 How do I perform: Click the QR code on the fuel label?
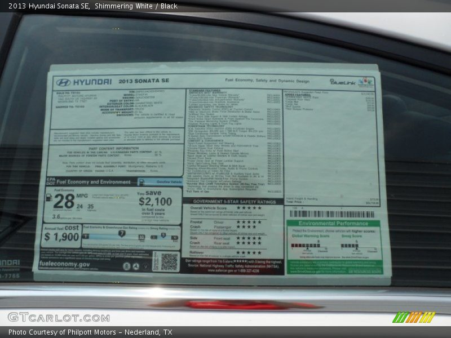point(169,261)
